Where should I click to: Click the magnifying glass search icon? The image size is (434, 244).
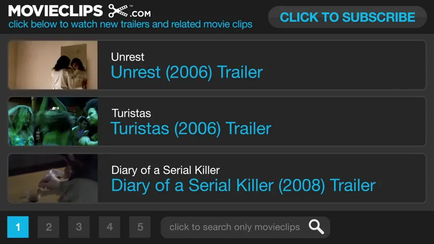coord(316,227)
